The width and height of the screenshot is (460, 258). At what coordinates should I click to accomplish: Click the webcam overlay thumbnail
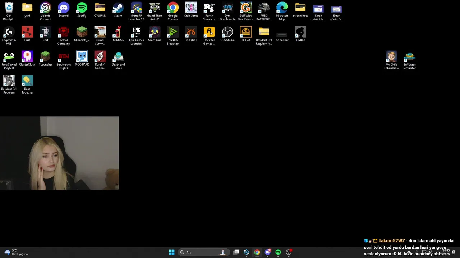[59, 153]
